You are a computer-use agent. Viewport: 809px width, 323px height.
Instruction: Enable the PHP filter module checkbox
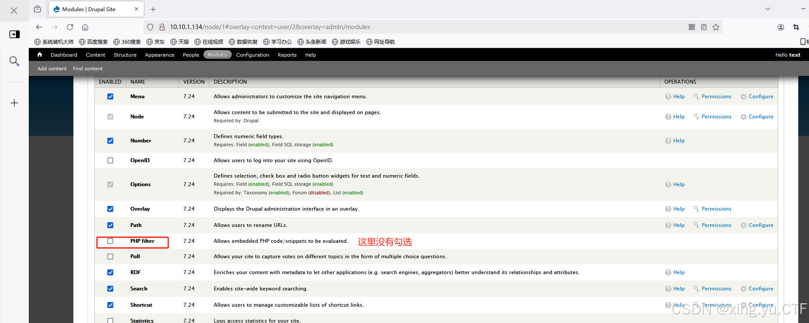[x=110, y=241]
